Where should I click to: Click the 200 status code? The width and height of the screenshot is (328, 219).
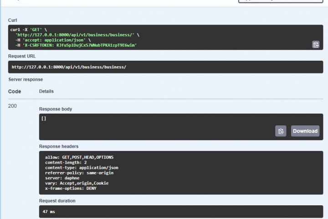(x=12, y=106)
